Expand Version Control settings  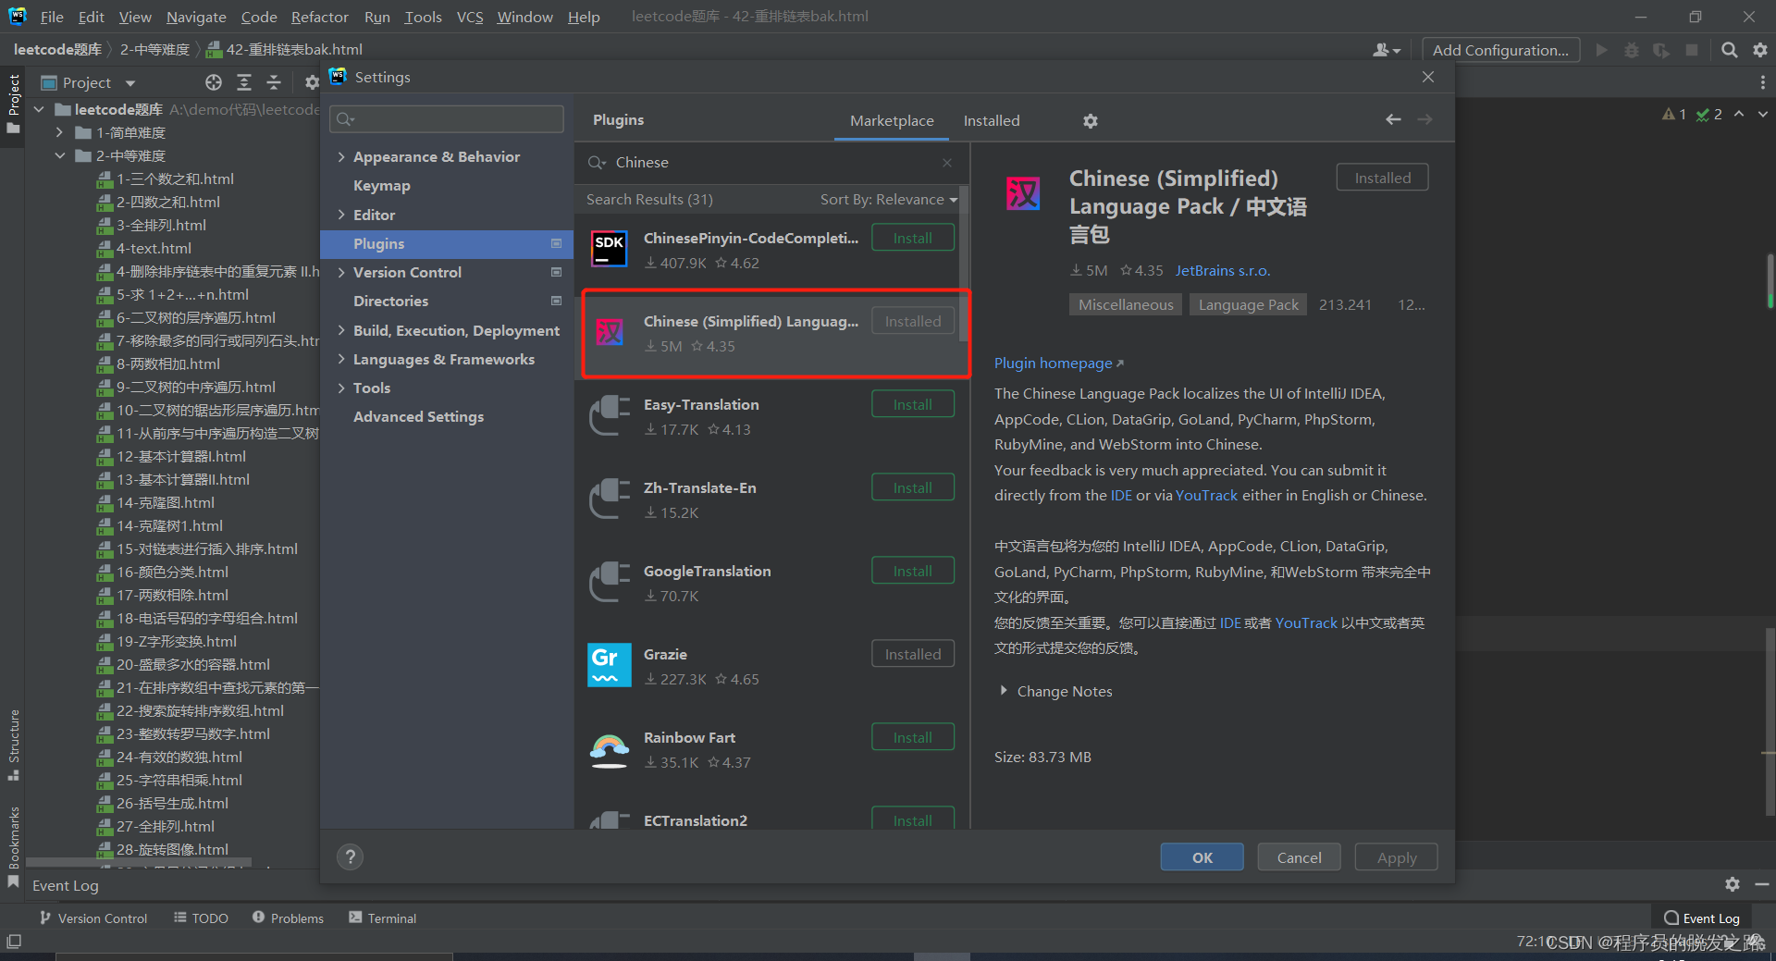[341, 272]
